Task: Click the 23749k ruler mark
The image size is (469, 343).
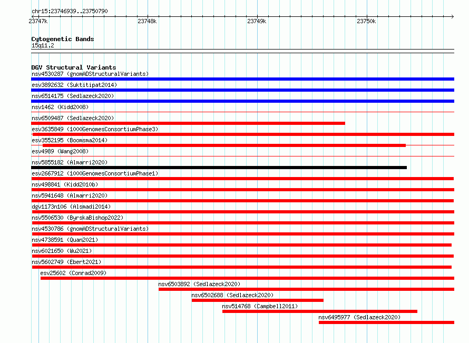Action: (x=257, y=21)
